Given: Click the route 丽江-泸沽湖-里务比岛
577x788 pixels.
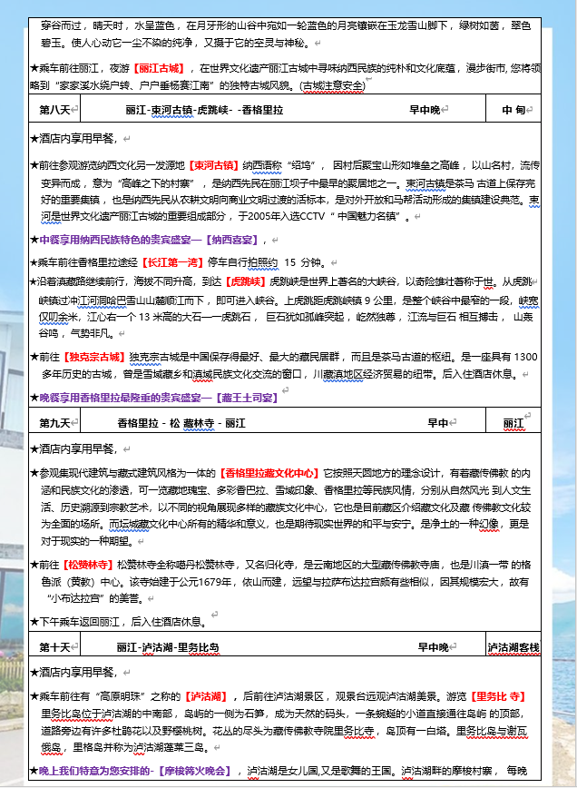Looking at the screenshot, I should [x=168, y=647].
